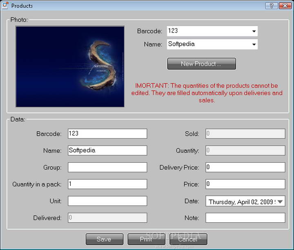Click the Delivery Price input field
Screen dimensions: 294x250
point(245,168)
